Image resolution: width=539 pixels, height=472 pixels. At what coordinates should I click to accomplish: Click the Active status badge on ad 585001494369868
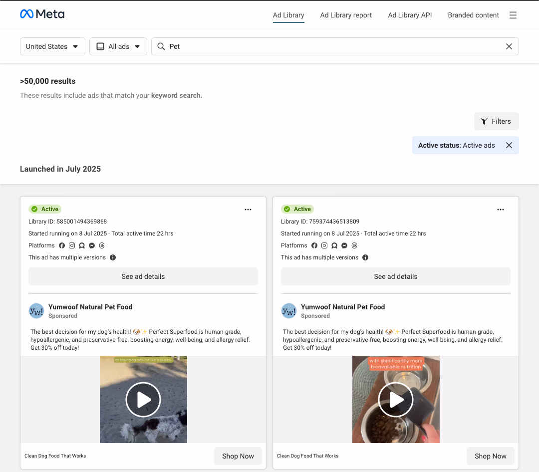[45, 209]
